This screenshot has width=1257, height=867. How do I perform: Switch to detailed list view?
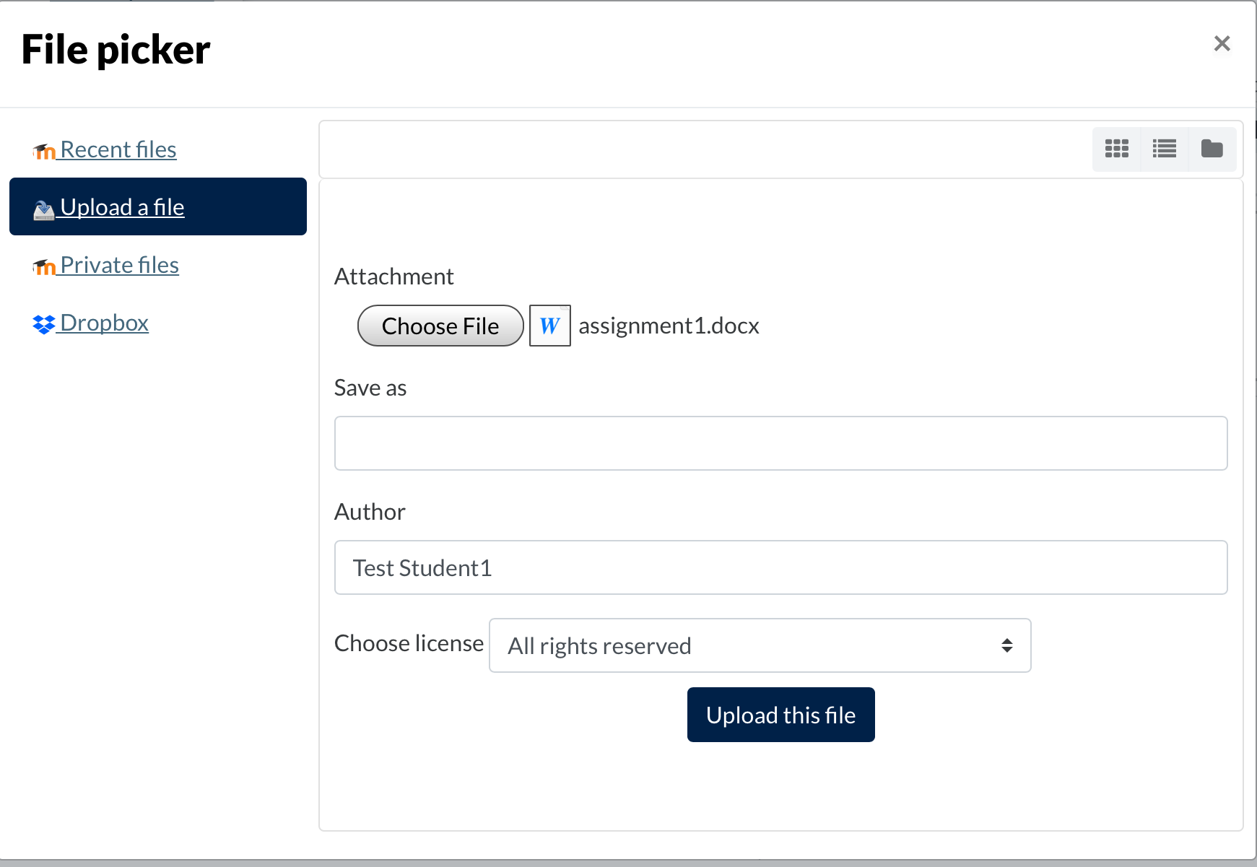point(1165,149)
